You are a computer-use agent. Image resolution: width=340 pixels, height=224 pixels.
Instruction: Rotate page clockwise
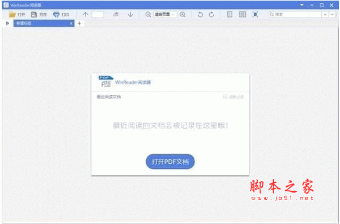pos(211,15)
